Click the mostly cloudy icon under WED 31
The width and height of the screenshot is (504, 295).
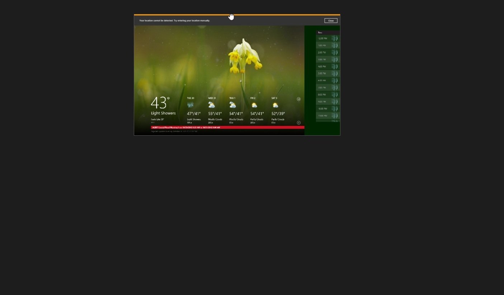[x=212, y=105]
